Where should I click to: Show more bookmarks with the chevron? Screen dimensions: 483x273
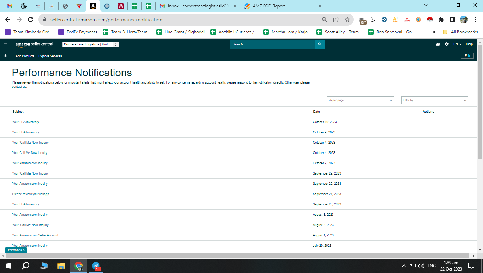(434, 32)
